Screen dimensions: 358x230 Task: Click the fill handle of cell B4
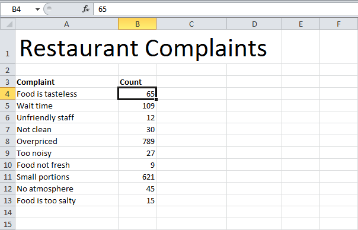pyautogui.click(x=156, y=100)
